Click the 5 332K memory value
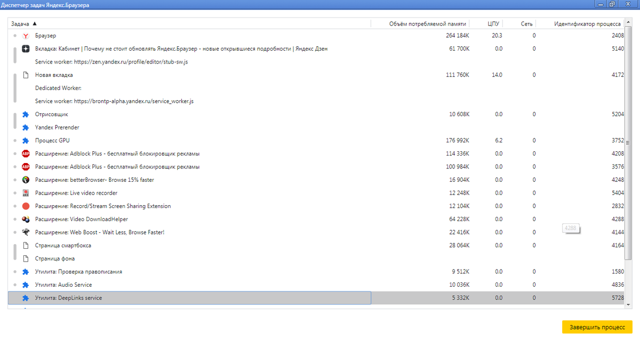The image size is (640, 341). 460,298
